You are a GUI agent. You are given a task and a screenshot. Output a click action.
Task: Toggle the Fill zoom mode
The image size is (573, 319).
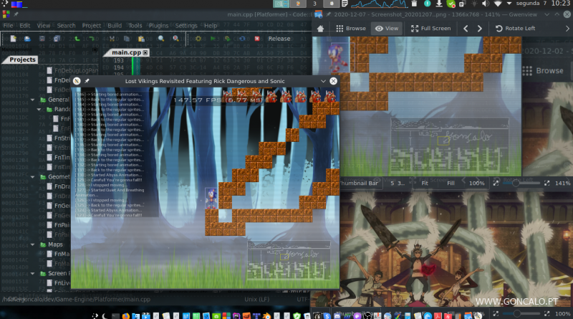[451, 184]
